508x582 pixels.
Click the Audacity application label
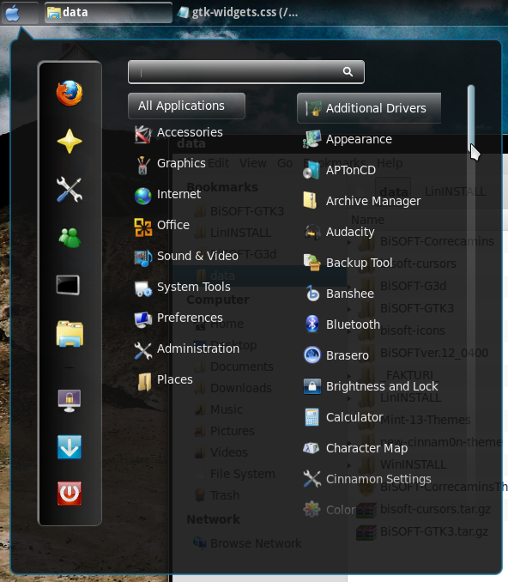tap(350, 232)
